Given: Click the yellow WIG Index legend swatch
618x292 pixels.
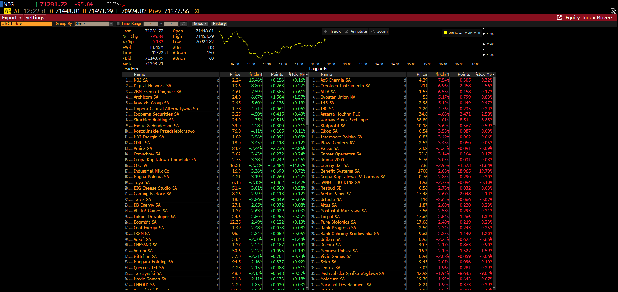Looking at the screenshot, I should pyautogui.click(x=445, y=33).
